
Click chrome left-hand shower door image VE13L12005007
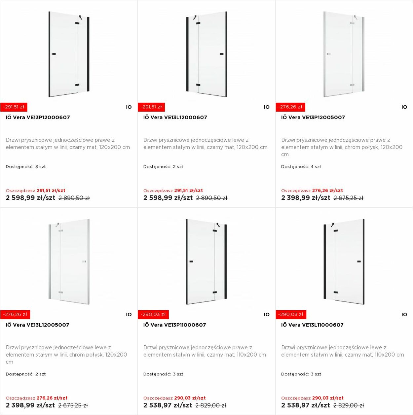[x=69, y=261]
